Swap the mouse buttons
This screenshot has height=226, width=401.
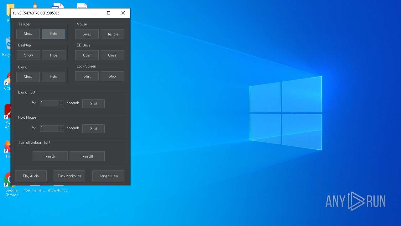pos(87,34)
